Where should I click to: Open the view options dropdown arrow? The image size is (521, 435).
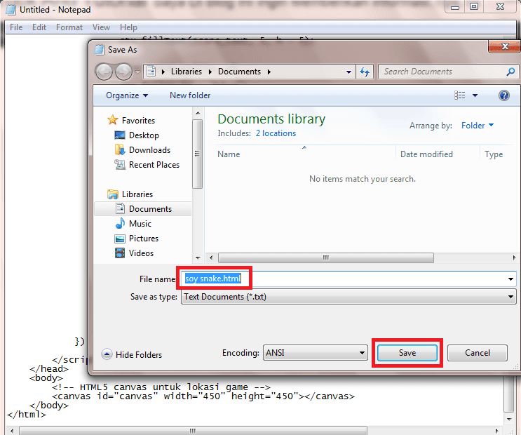click(x=475, y=95)
